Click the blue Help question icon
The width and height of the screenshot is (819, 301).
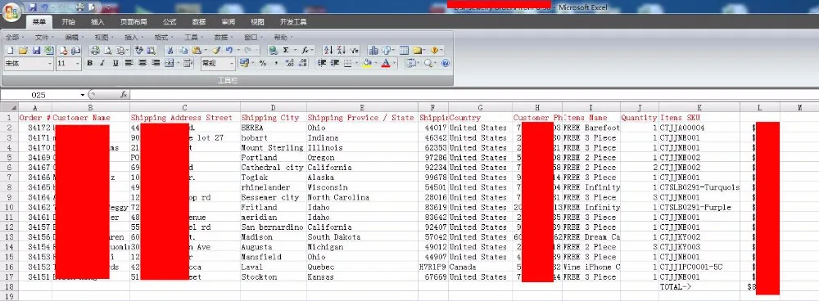[x=445, y=63]
